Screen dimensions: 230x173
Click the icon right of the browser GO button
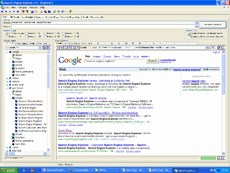[219, 47]
